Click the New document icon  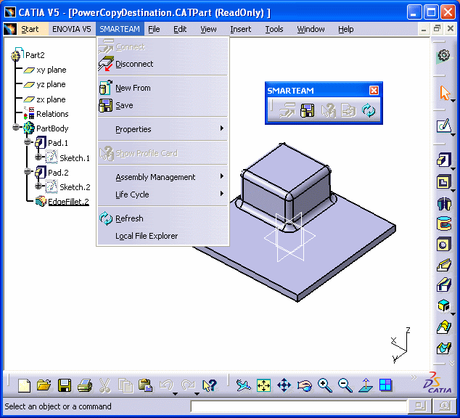pyautogui.click(x=25, y=385)
